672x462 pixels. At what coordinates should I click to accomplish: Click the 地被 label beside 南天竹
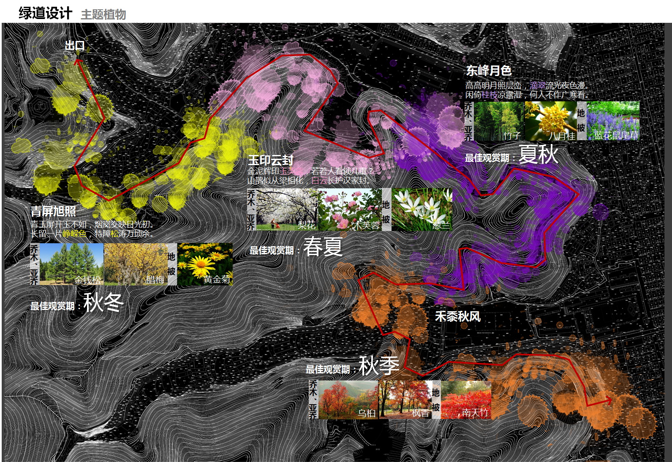point(436,399)
